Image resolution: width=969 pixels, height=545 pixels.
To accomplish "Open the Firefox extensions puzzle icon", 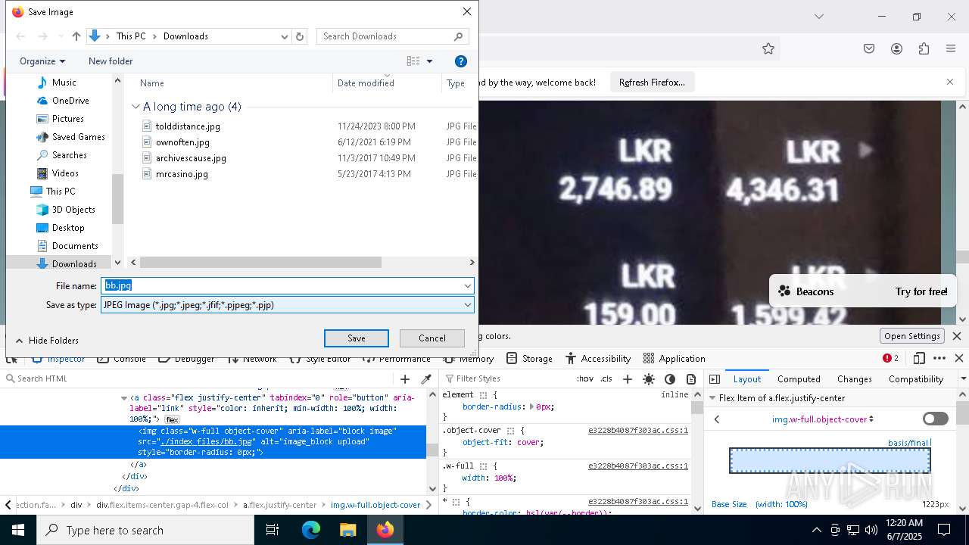I will pos(924,48).
